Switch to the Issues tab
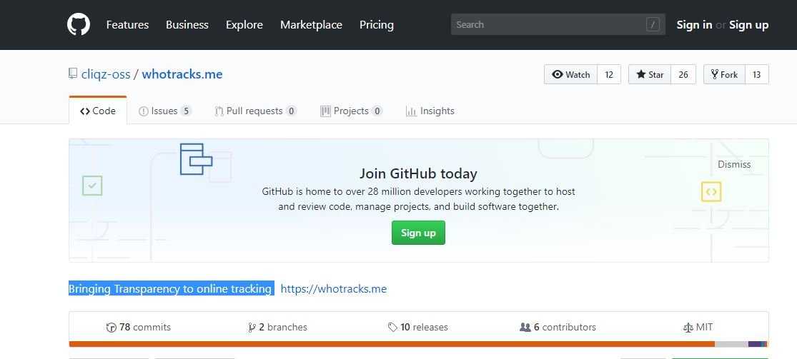 165,111
